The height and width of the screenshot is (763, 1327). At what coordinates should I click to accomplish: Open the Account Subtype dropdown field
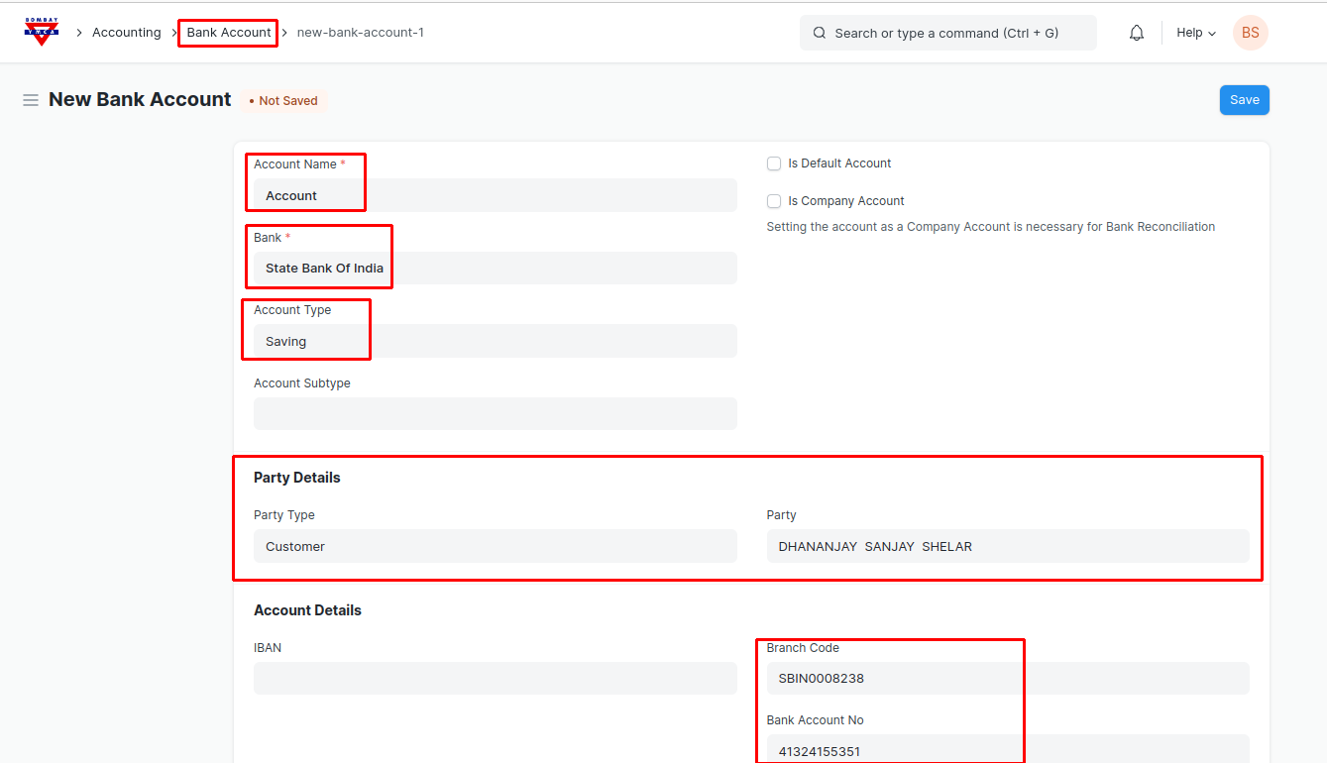[x=495, y=413]
